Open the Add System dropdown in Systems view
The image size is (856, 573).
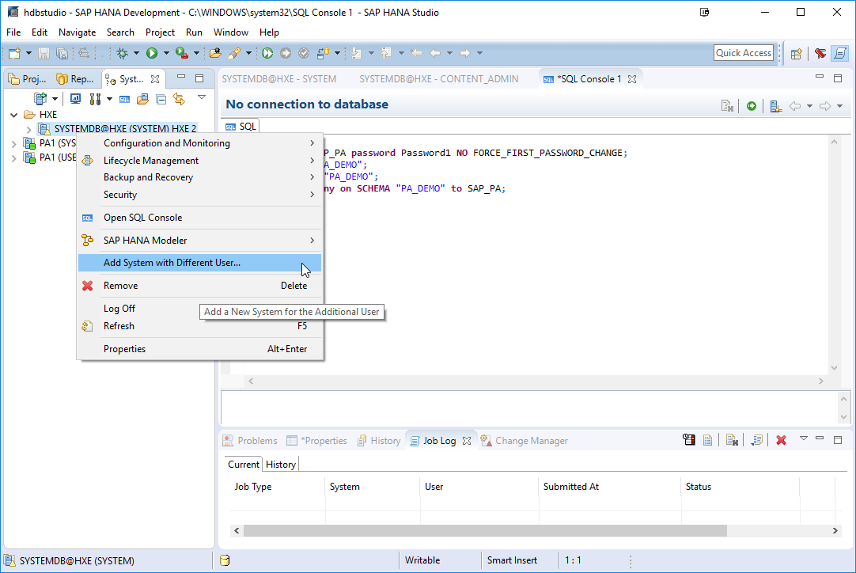coord(55,99)
